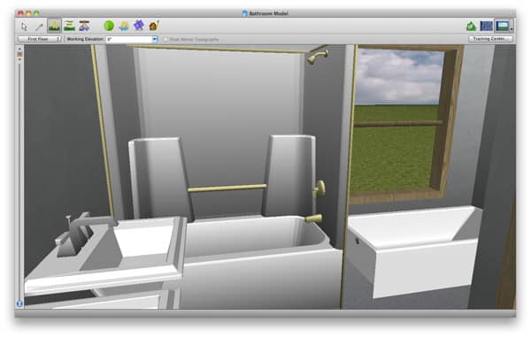Select the arrow pointer tool
This screenshot has width=531, height=338.
(25, 27)
